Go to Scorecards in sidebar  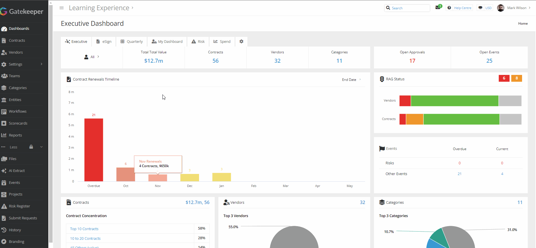(18, 123)
